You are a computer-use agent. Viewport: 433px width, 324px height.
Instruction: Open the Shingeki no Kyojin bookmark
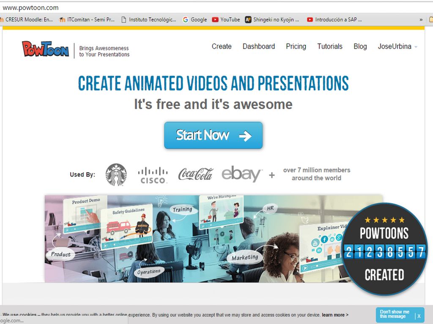(x=272, y=19)
